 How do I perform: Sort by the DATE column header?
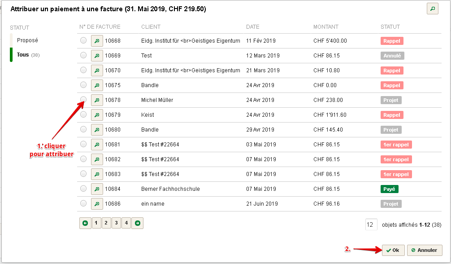coord(252,27)
